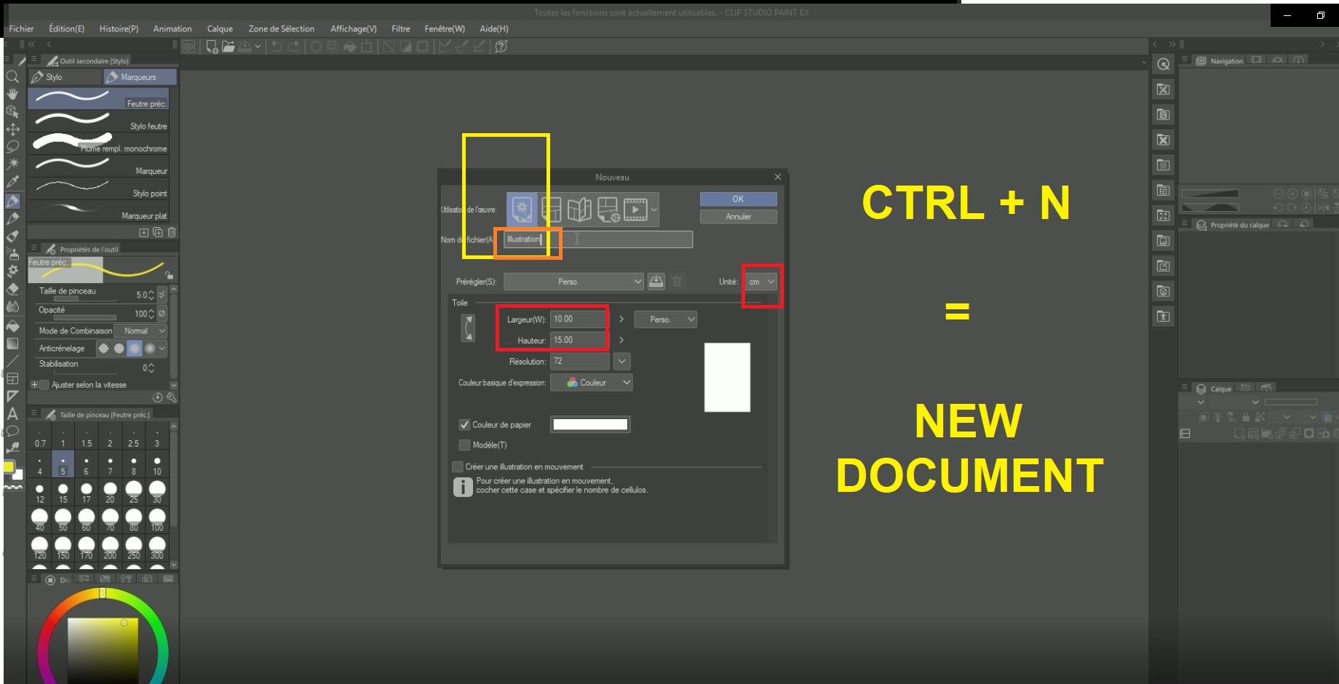Select the Comic work type icon
1339x684 pixels.
(x=552, y=210)
